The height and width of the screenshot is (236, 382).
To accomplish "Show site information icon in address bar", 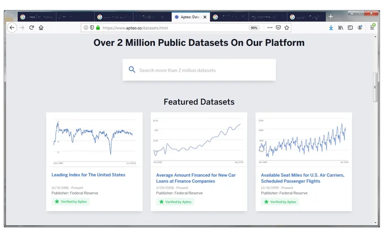I will (86, 28).
